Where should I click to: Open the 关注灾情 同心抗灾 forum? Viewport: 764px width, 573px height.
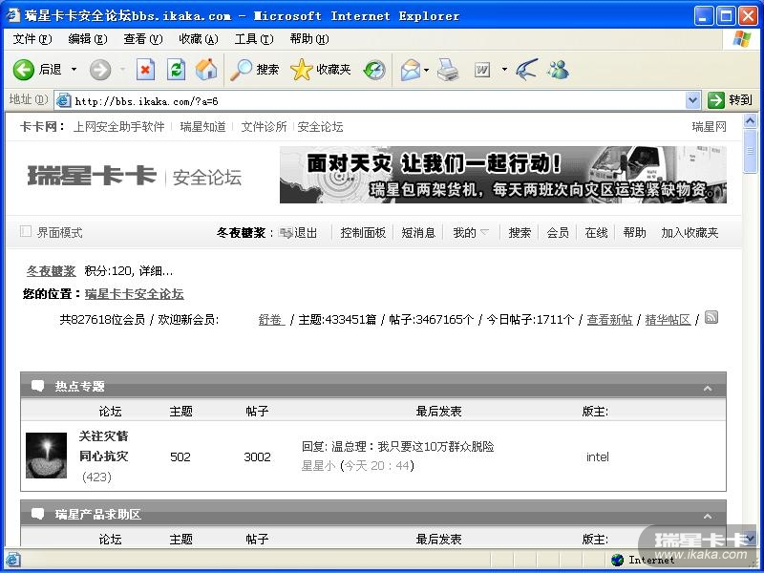coord(103,446)
